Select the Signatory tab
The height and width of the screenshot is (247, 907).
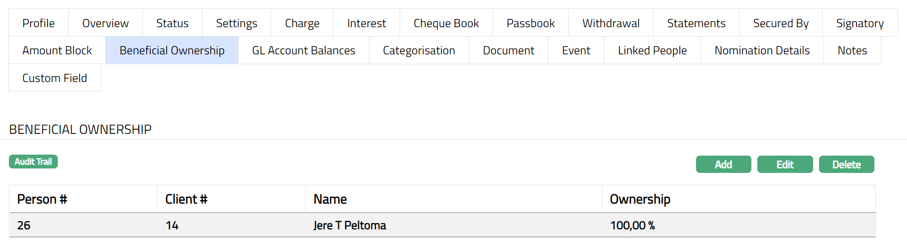[860, 23]
